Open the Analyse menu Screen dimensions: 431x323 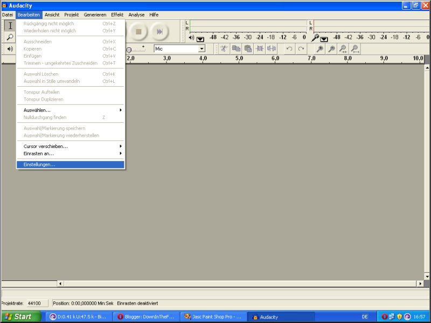pos(136,15)
